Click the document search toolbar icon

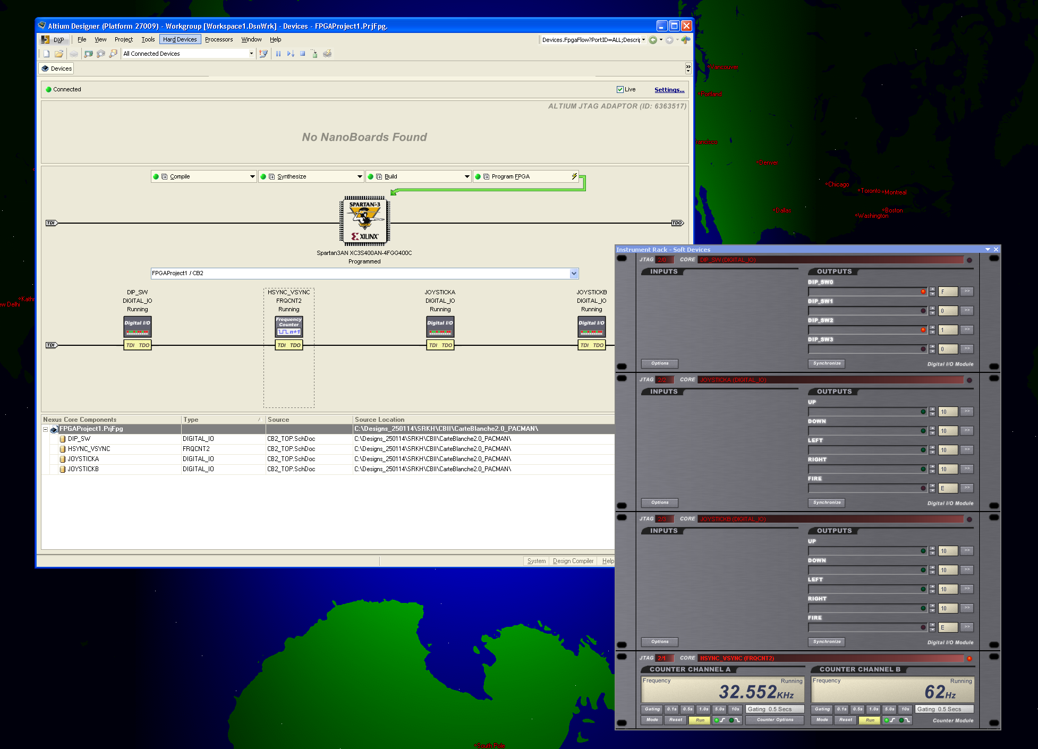click(x=113, y=54)
